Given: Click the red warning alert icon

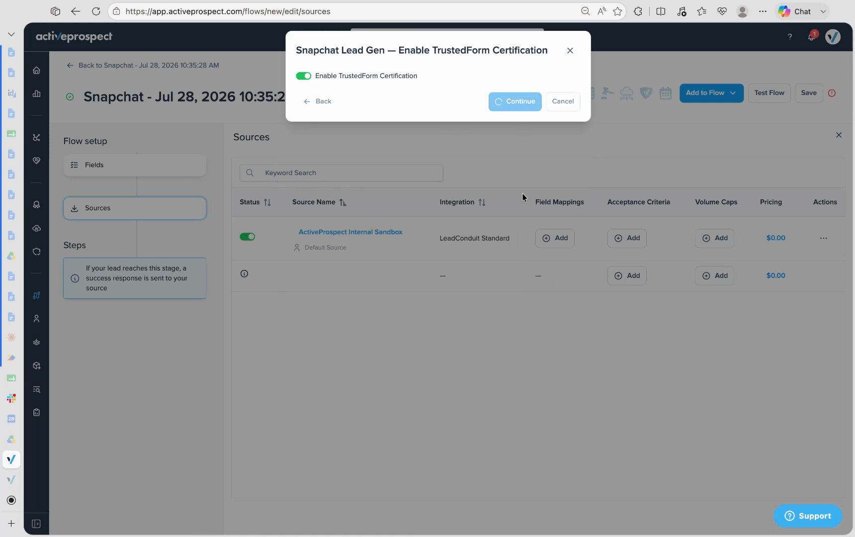Looking at the screenshot, I should (x=832, y=93).
